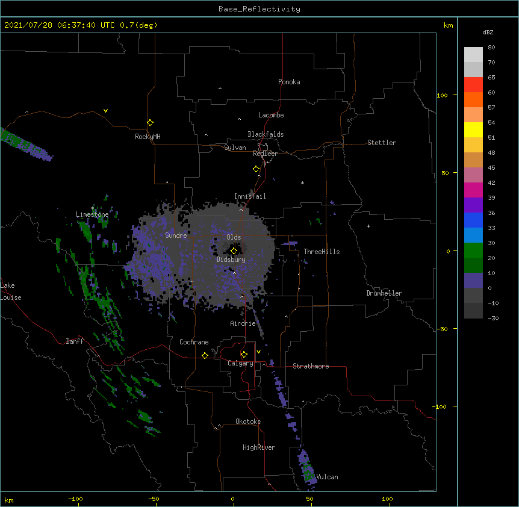Viewport: 519px width, 507px height.
Task: Click the yellow diamond marker above Calgary label
Action: 244,355
